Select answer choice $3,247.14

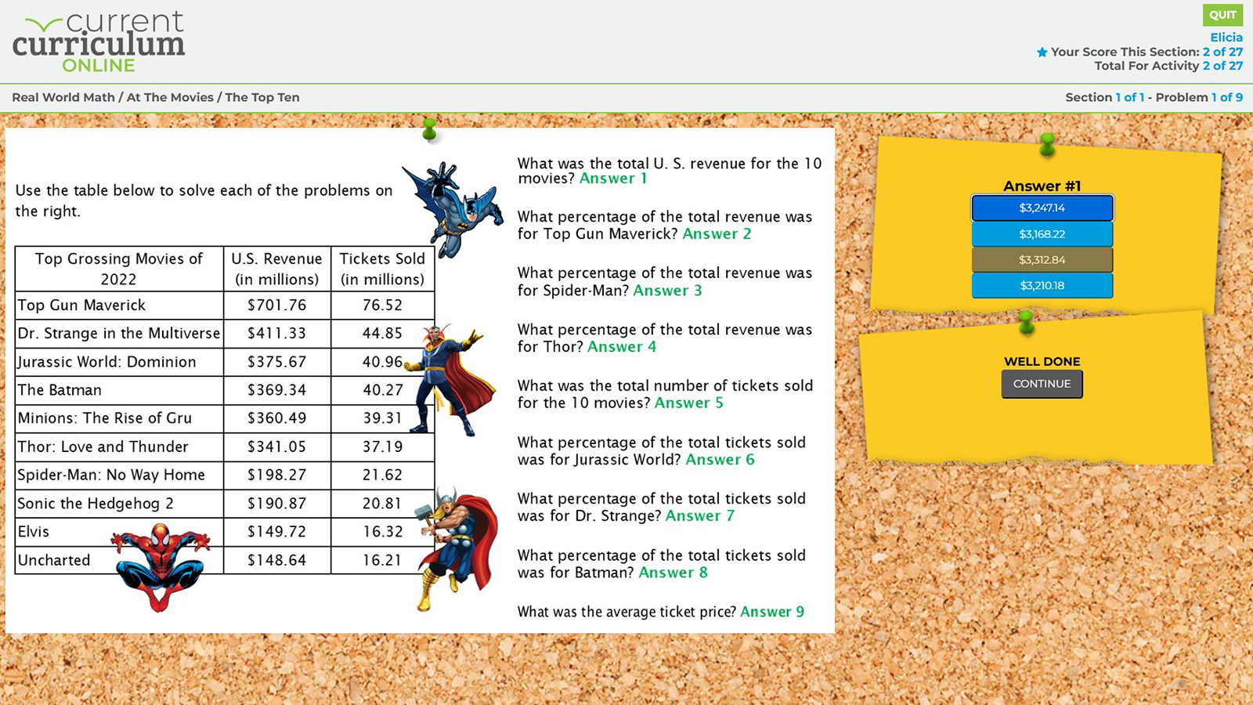point(1042,208)
